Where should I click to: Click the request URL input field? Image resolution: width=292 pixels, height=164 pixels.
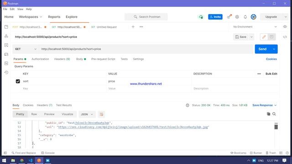coord(146,49)
